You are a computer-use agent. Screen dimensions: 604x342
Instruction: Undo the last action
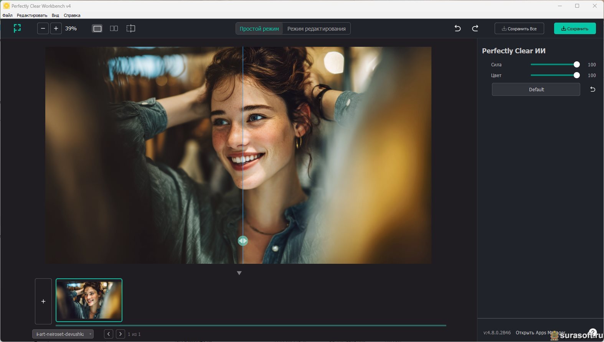(x=457, y=28)
